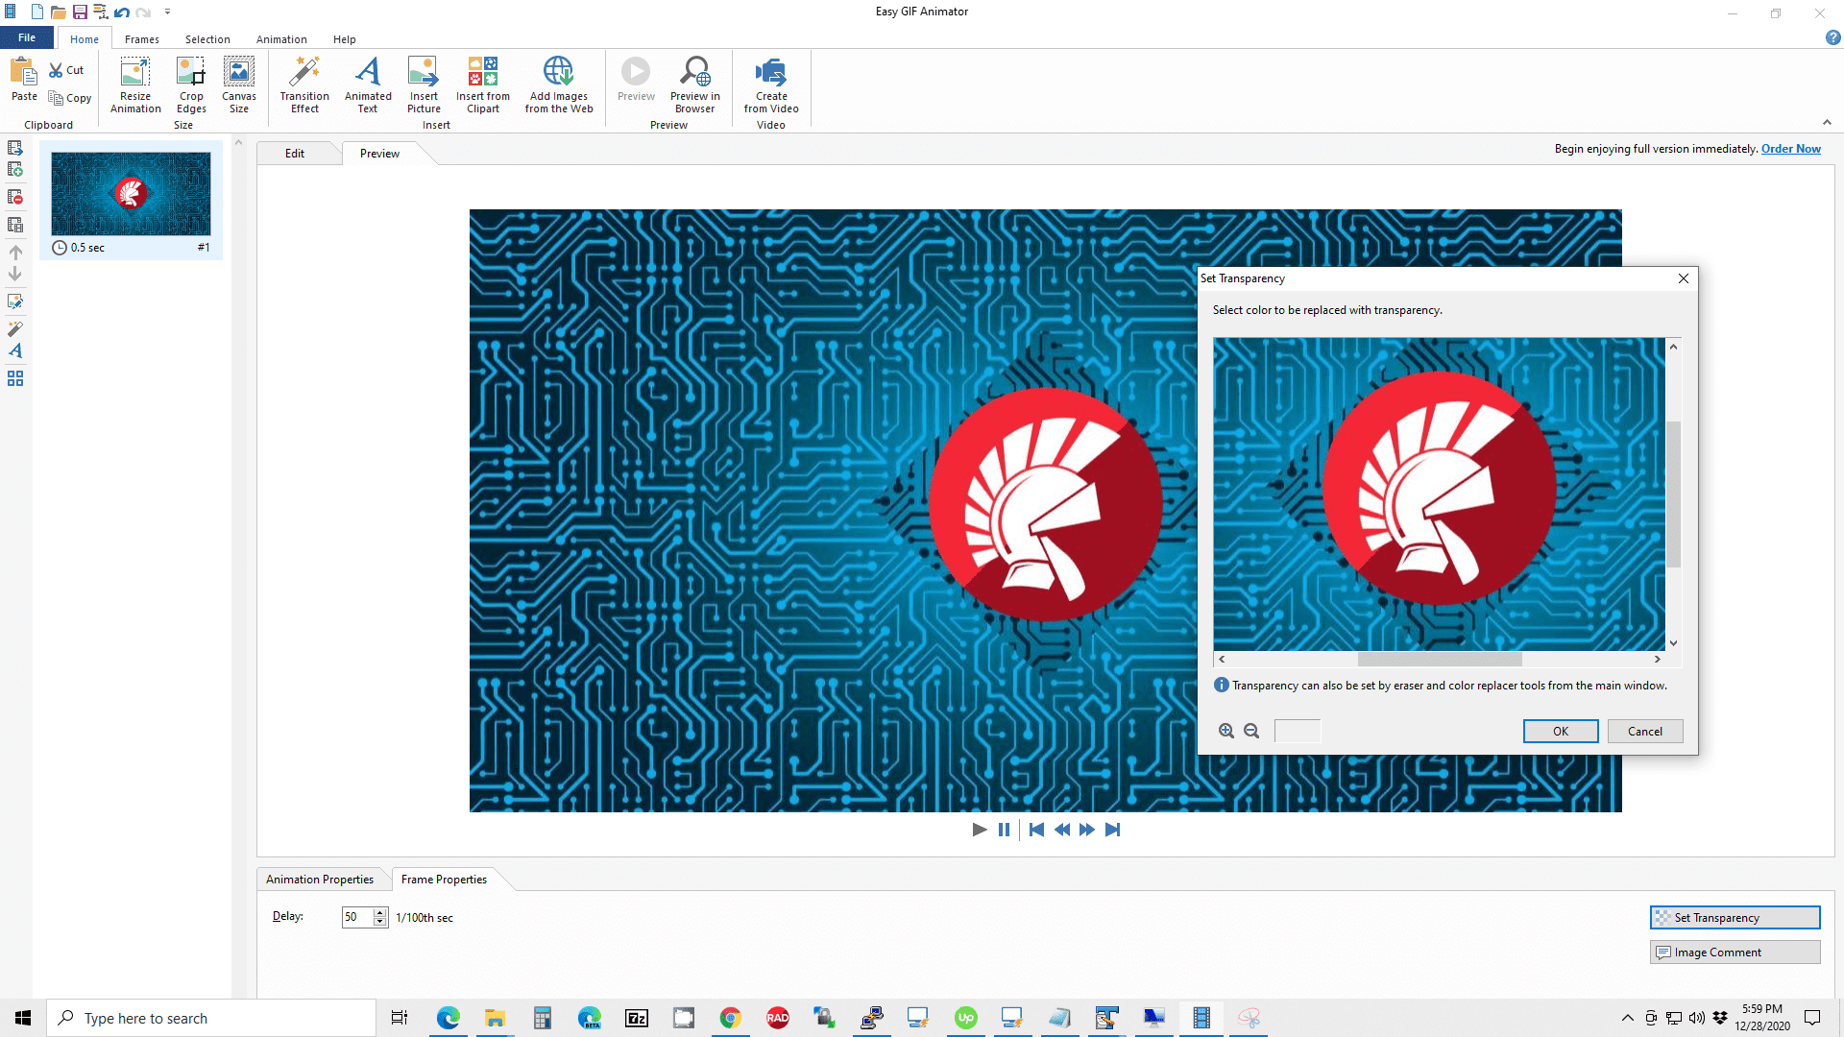Click the dialog's vertical scrollbar thumb
The width and height of the screenshot is (1844, 1037).
tap(1674, 494)
